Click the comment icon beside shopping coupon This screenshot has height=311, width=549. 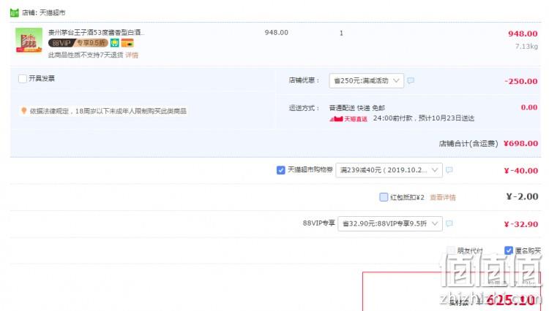[x=449, y=170]
